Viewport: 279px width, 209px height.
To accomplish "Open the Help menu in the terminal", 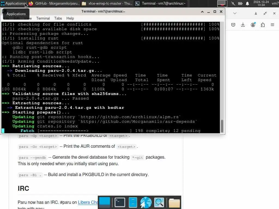I will (70, 18).
